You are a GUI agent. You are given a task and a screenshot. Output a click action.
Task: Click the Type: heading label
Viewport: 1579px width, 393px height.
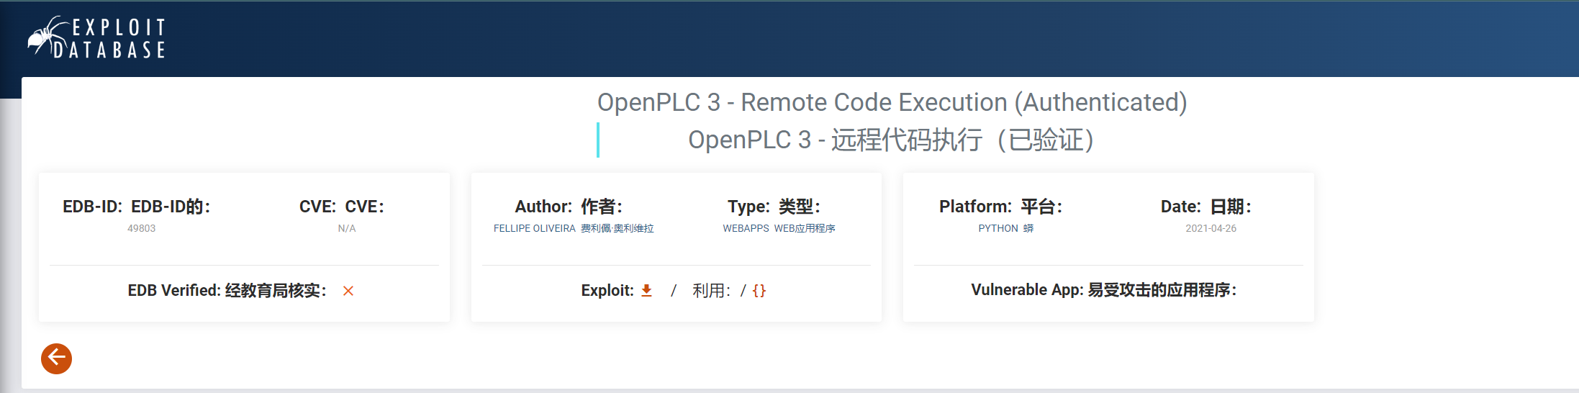[748, 207]
